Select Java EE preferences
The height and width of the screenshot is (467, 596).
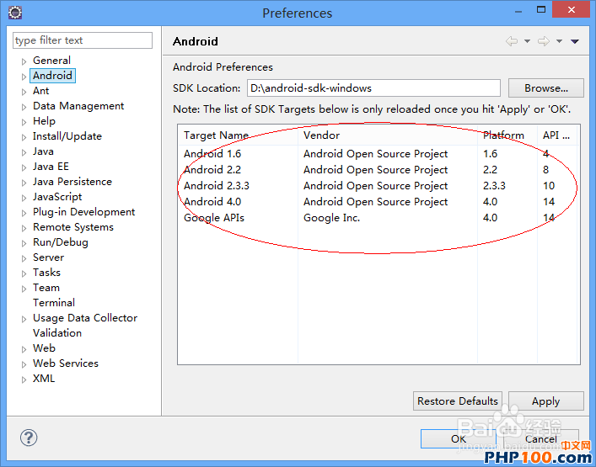[x=51, y=167]
